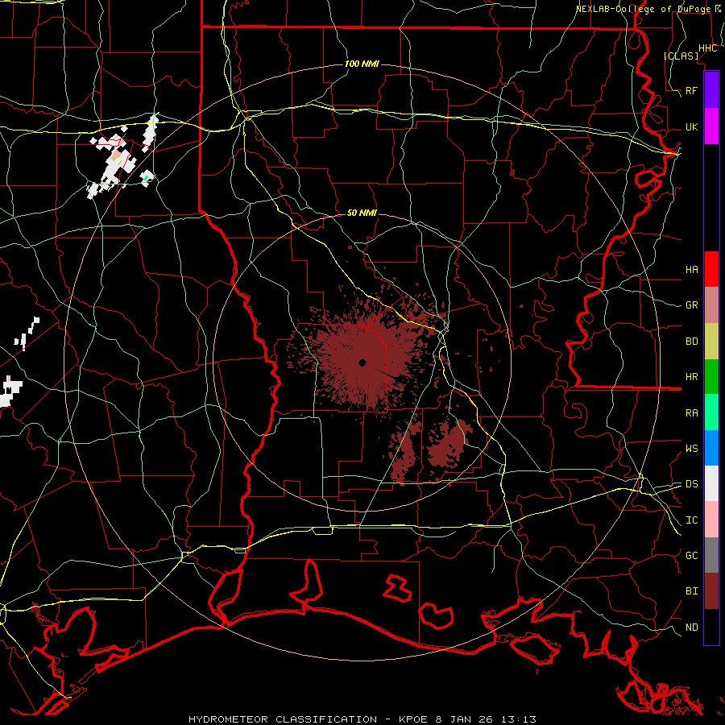
Task: Click the black KPOE radar site dot
Action: point(362,362)
